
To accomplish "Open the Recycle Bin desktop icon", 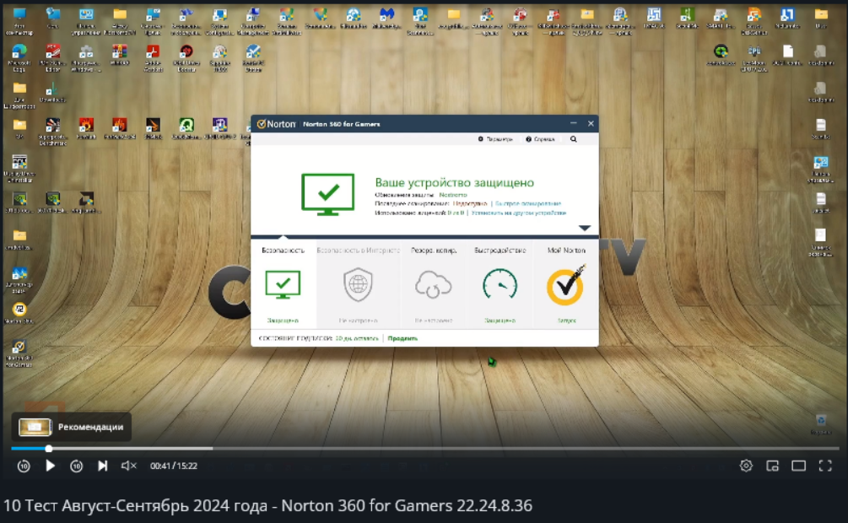I will [821, 424].
